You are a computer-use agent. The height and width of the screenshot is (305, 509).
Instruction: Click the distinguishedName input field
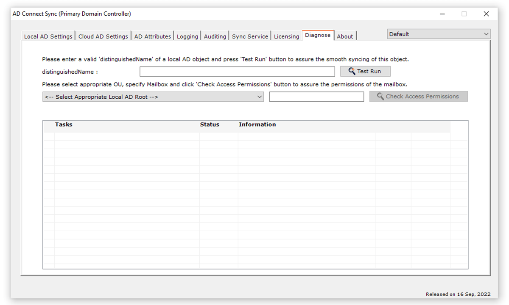pos(237,71)
